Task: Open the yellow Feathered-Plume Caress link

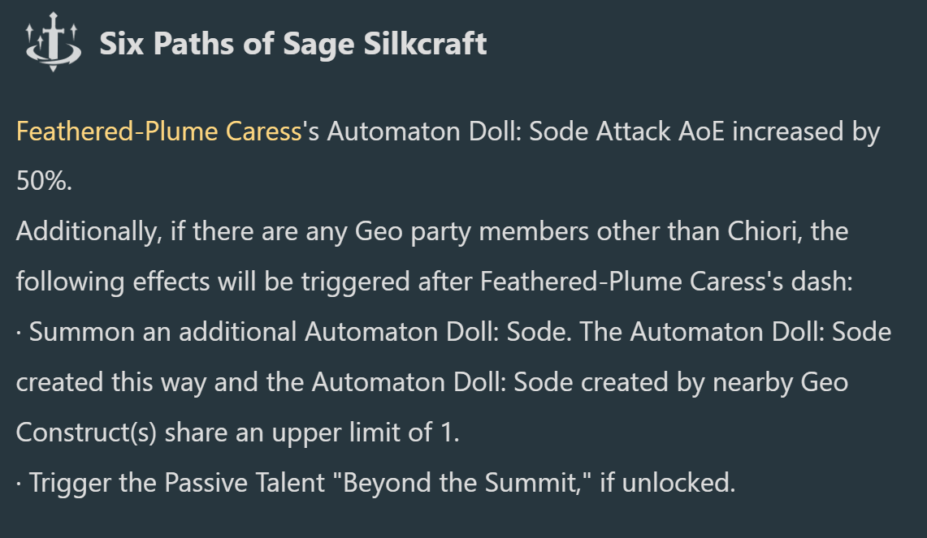Action: click(x=159, y=131)
